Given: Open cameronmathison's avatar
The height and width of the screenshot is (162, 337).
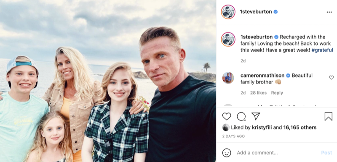Looking at the screenshot, I should click(228, 78).
